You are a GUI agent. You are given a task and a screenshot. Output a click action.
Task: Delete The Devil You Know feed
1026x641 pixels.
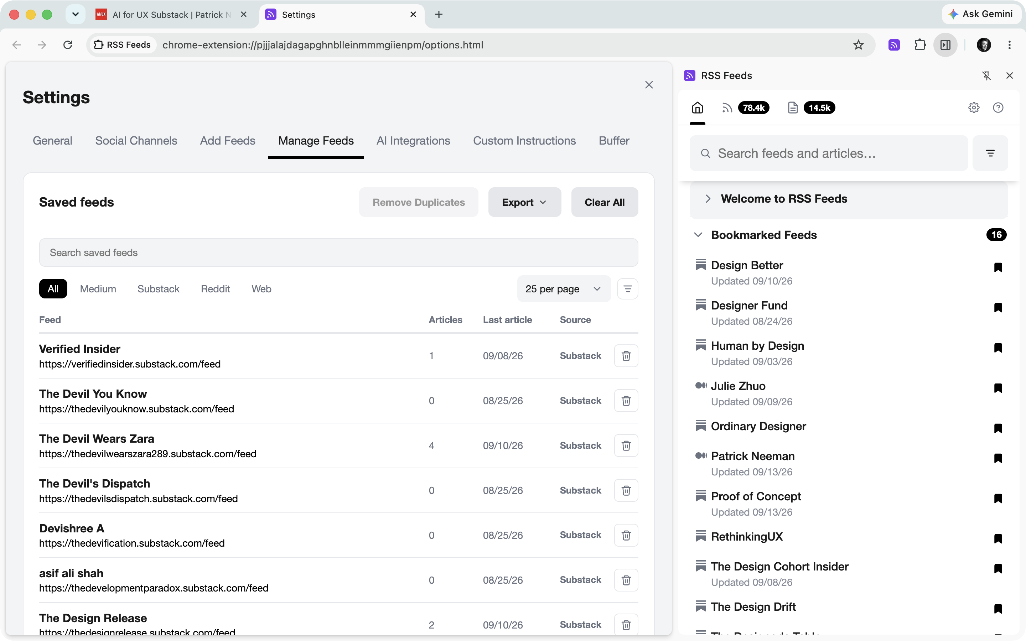coord(626,401)
